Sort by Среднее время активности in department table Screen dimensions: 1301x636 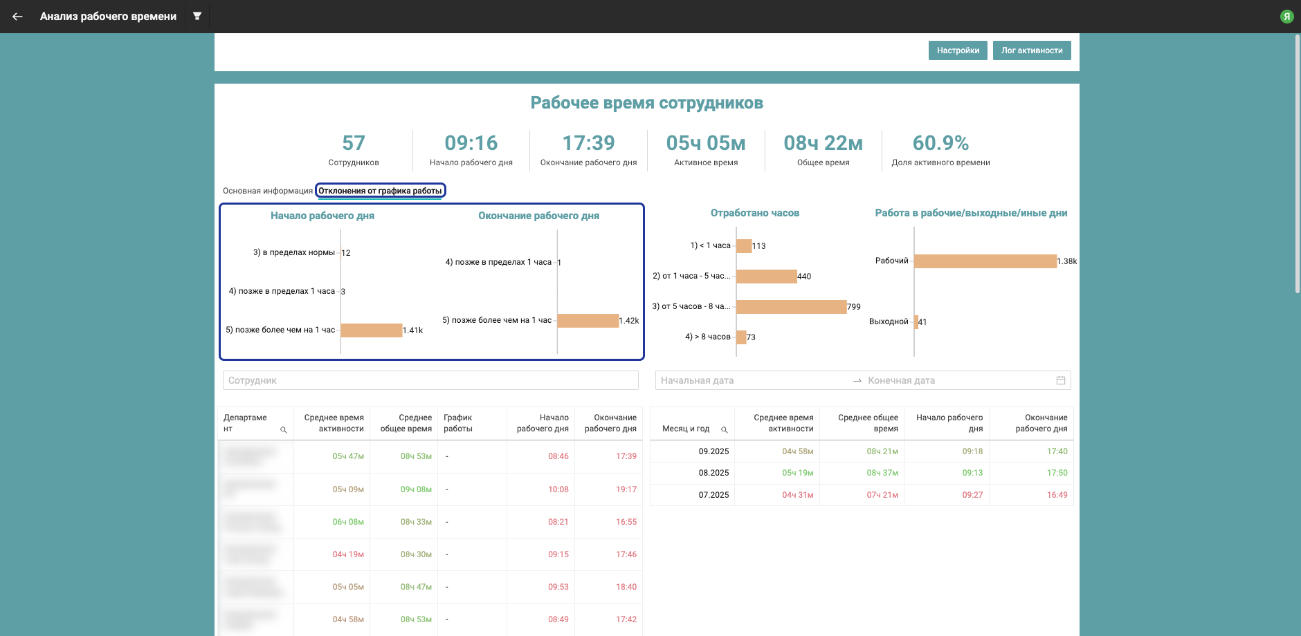tap(333, 423)
